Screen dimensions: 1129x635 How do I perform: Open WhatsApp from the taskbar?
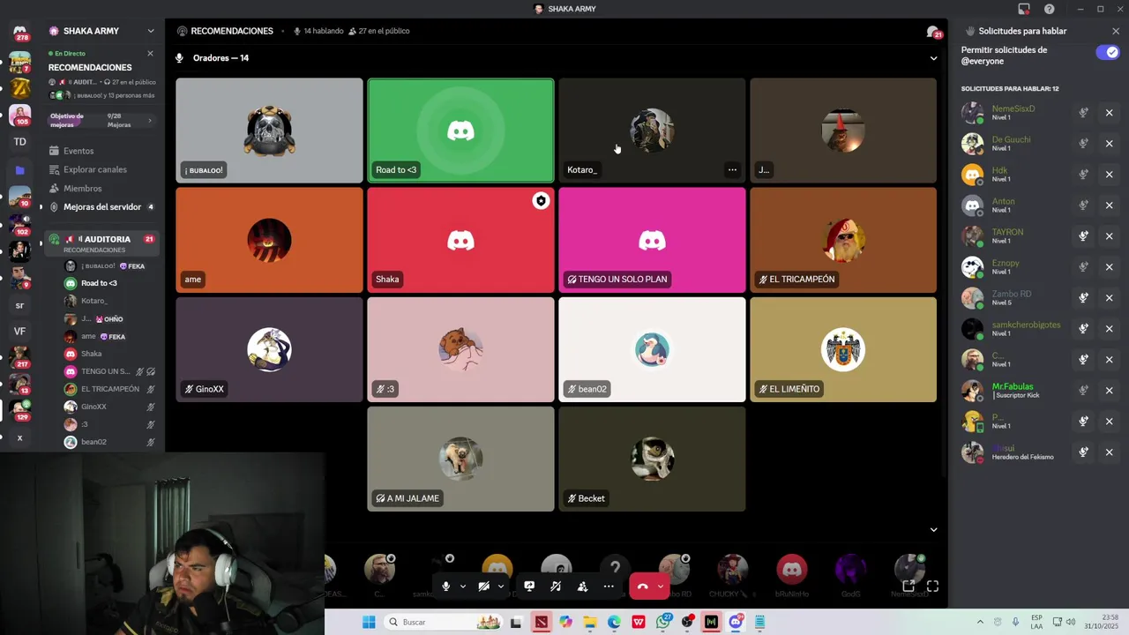point(663,623)
